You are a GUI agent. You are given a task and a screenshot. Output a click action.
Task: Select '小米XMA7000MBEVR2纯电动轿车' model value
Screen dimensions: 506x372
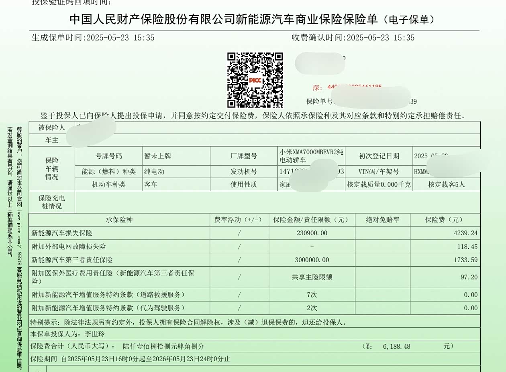312,156
